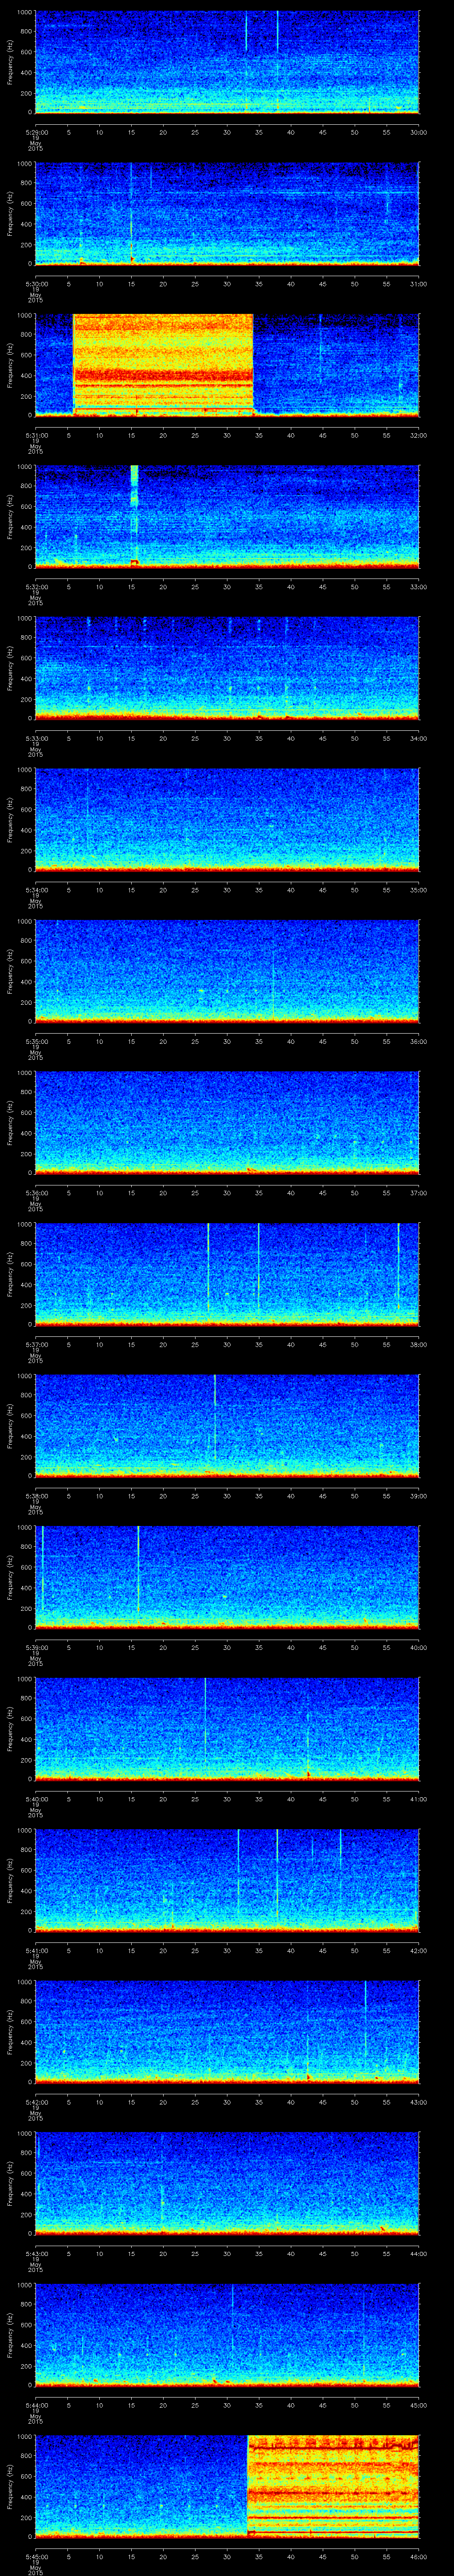
Task: Click the 32:00 end time label
Action: coord(418,435)
